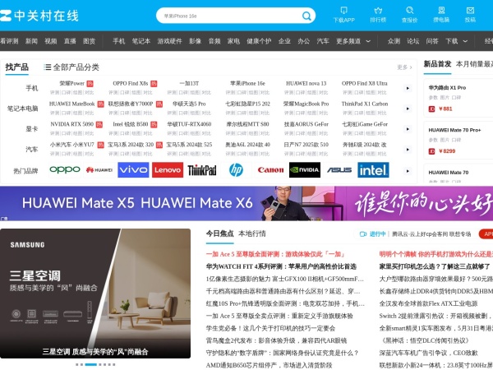
Task: Open the 问答 menu item
Action: click(x=432, y=41)
